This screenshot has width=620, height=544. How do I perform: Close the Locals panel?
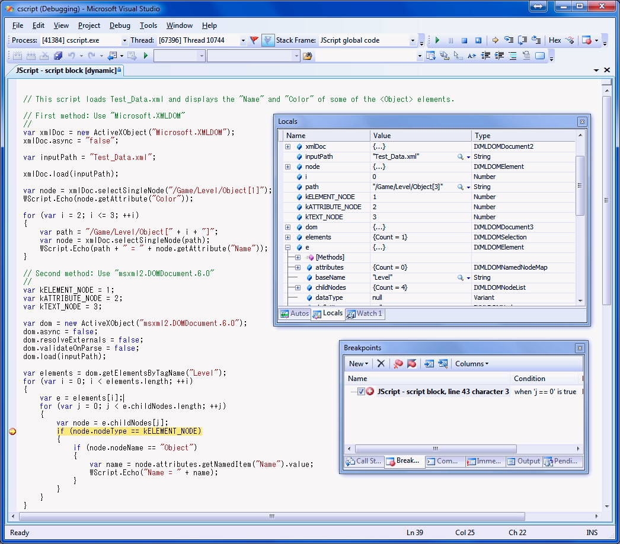pyautogui.click(x=582, y=121)
